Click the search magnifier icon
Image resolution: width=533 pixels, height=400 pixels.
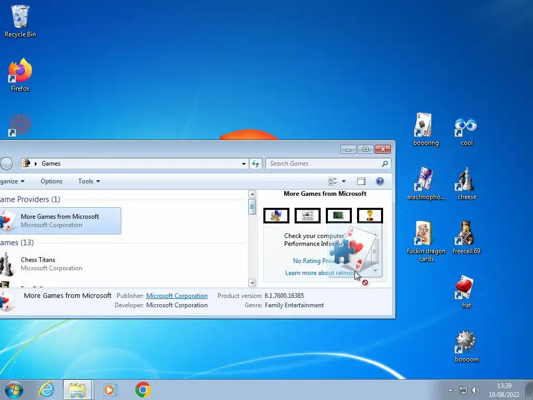385,164
